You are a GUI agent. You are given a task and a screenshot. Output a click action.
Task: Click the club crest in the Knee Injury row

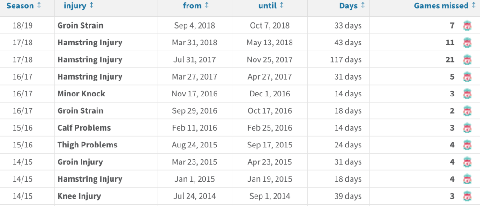[x=467, y=196]
